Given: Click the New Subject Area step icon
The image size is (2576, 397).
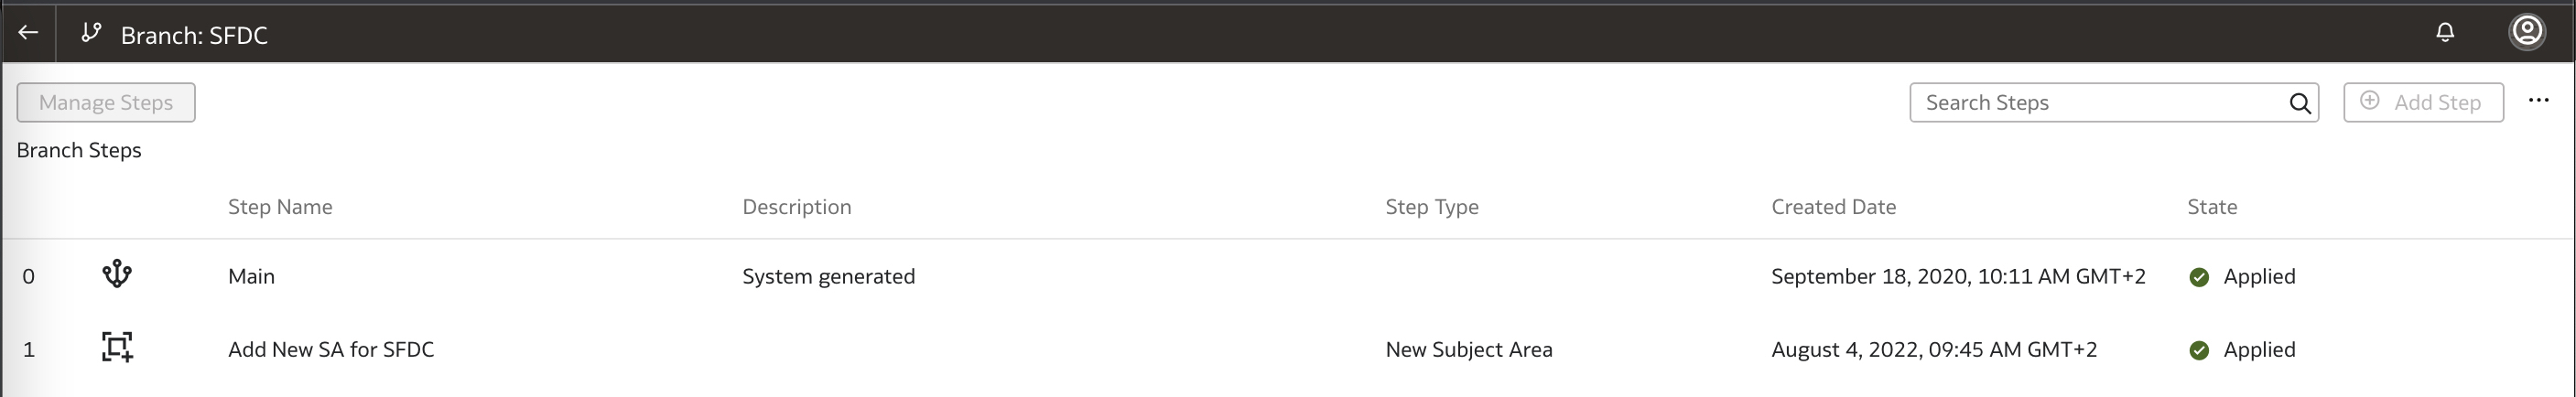Looking at the screenshot, I should point(117,348).
